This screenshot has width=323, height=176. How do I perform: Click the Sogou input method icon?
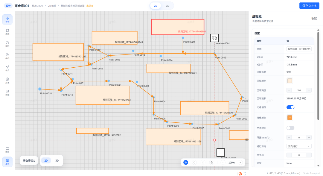(240, 174)
